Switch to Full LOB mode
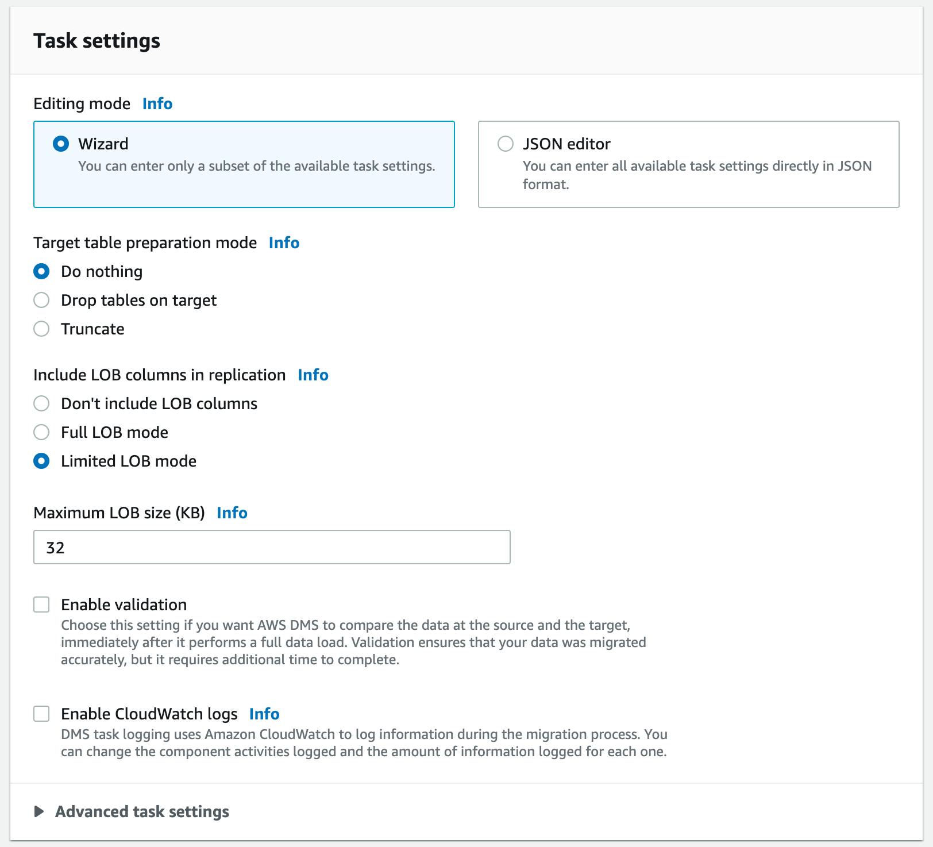The height and width of the screenshot is (847, 933). pyautogui.click(x=41, y=432)
